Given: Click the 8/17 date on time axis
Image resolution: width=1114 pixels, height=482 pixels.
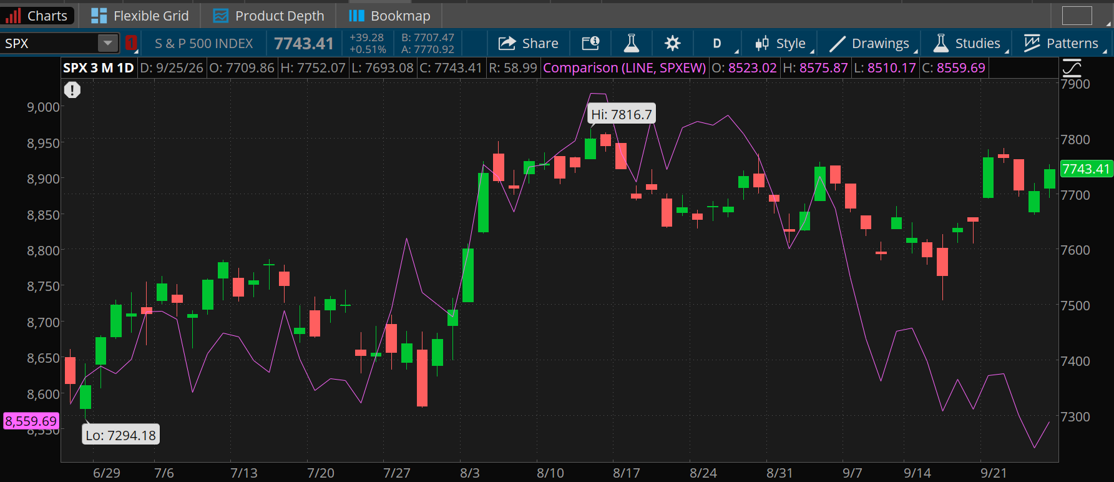Looking at the screenshot, I should point(627,473).
